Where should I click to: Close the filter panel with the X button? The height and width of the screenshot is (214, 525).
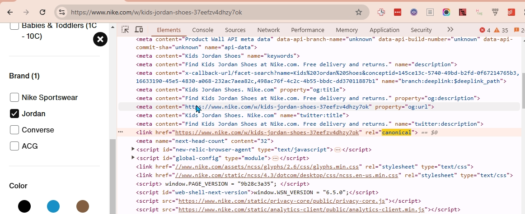[x=100, y=39]
